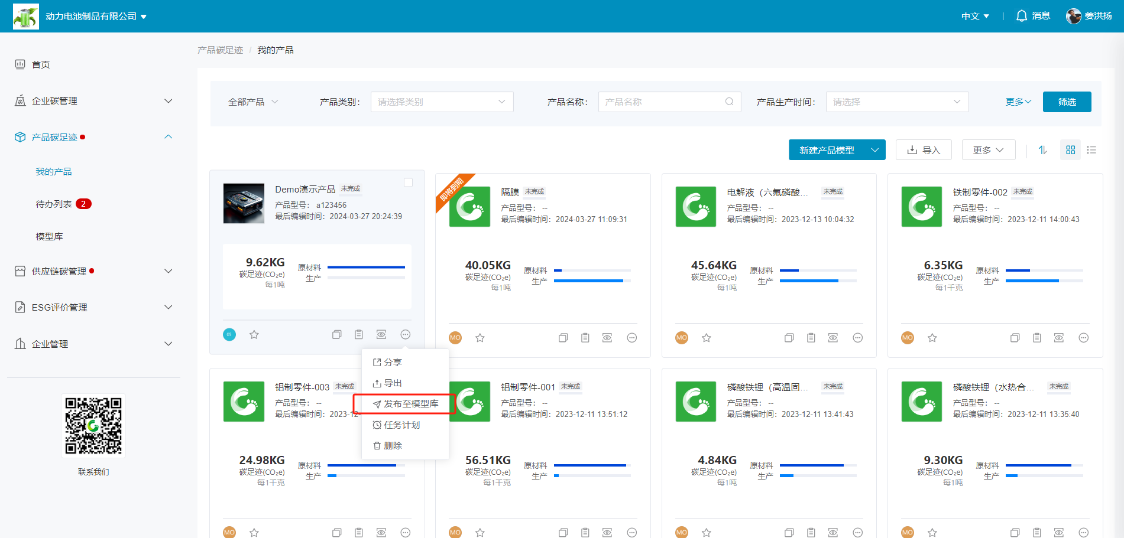The height and width of the screenshot is (538, 1124).
Task: Tick the Demo演示产品 card checkbox
Action: pos(408,182)
